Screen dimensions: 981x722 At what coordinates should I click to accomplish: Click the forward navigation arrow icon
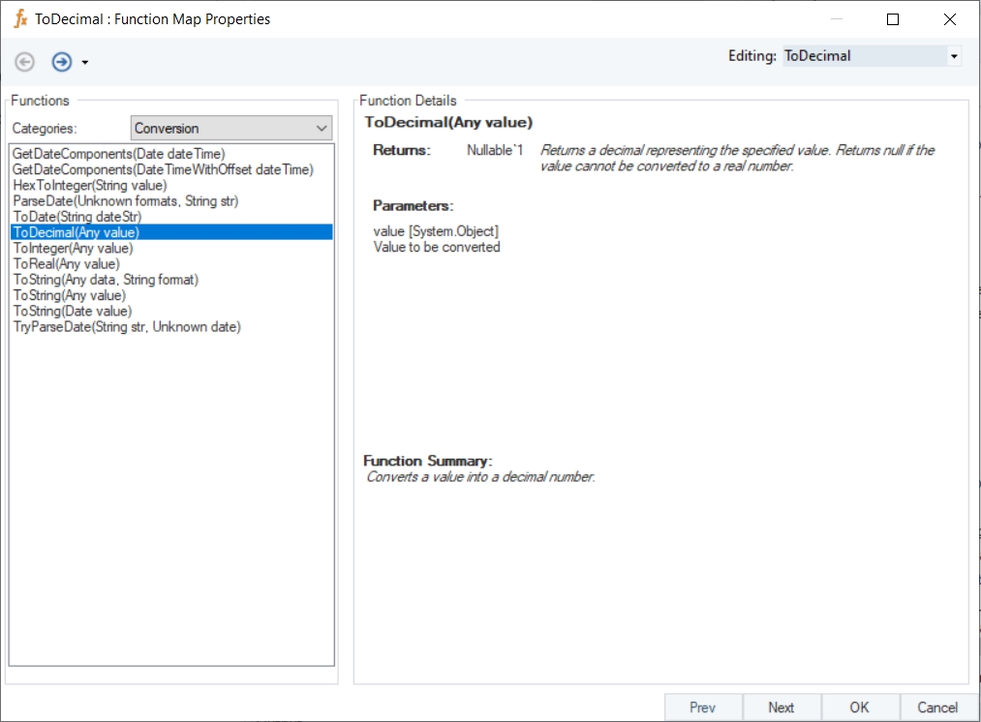pos(62,62)
